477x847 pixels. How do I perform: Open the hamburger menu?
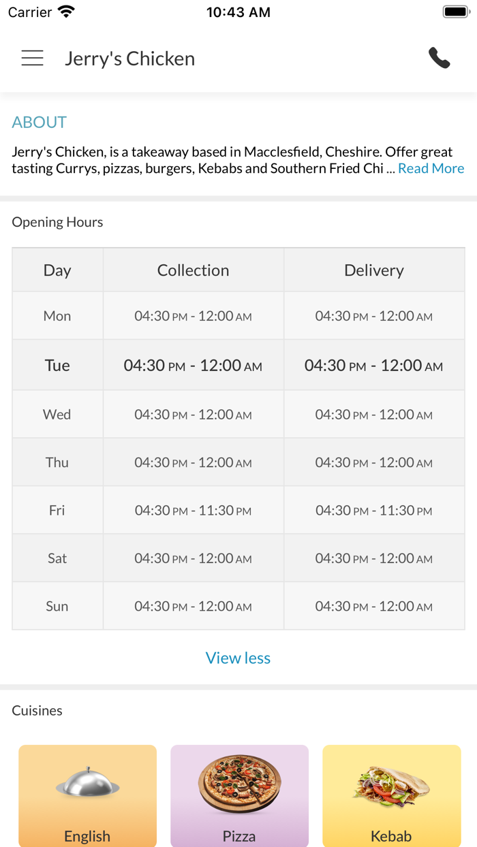pos(32,59)
